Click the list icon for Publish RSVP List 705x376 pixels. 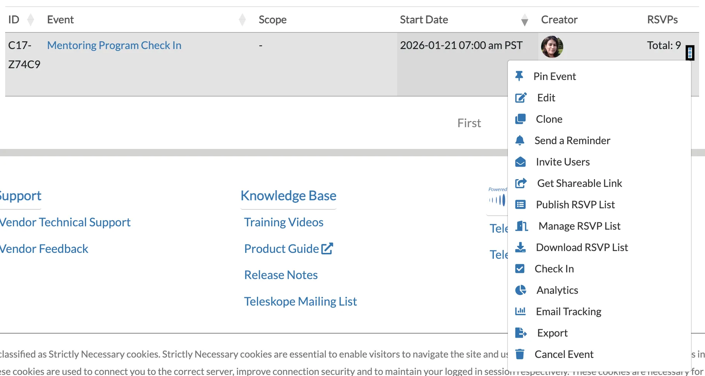pos(520,204)
